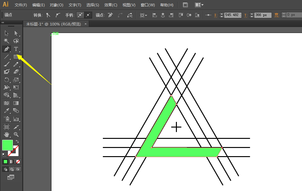The image size is (302, 191).
Task: Select the Line Segment tool
Action: (7, 57)
